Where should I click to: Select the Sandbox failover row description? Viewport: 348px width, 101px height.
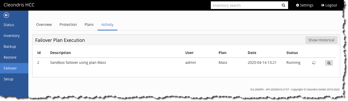[x=78, y=63]
